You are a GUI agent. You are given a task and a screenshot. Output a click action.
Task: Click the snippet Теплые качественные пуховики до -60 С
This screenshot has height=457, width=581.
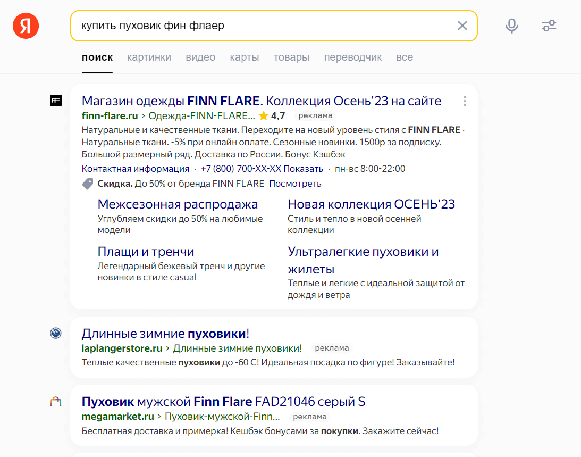[x=268, y=362]
